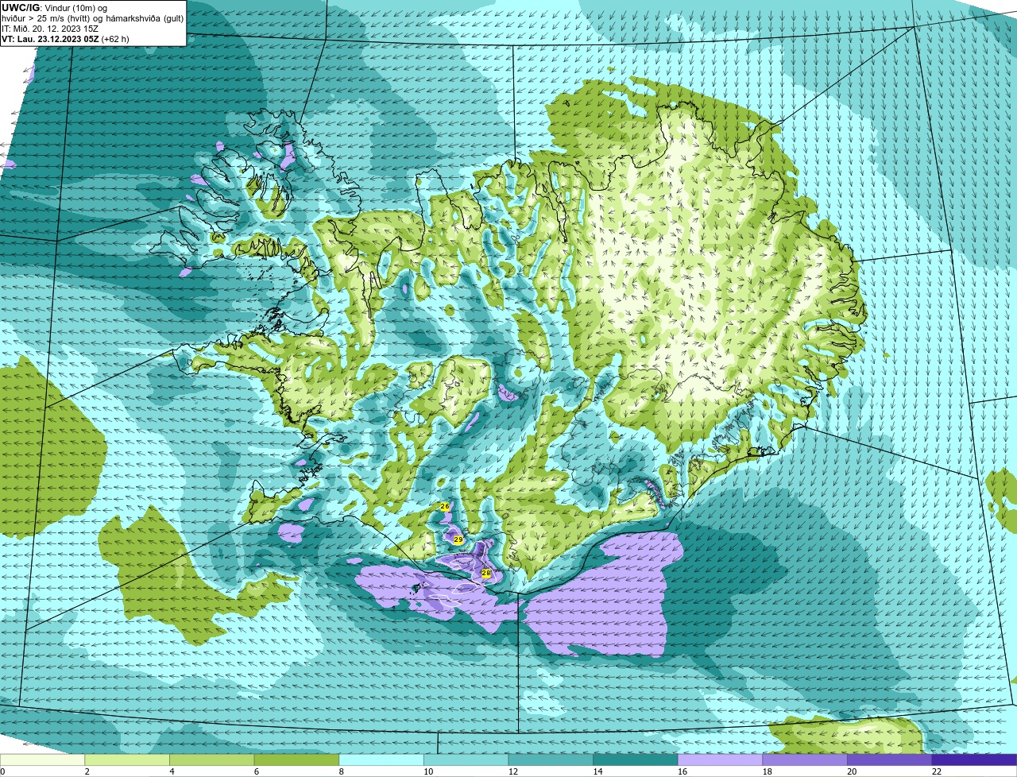Select the pale cyan 8–10 m/s legend swatch
This screenshot has width=1017, height=777.
coord(381,760)
